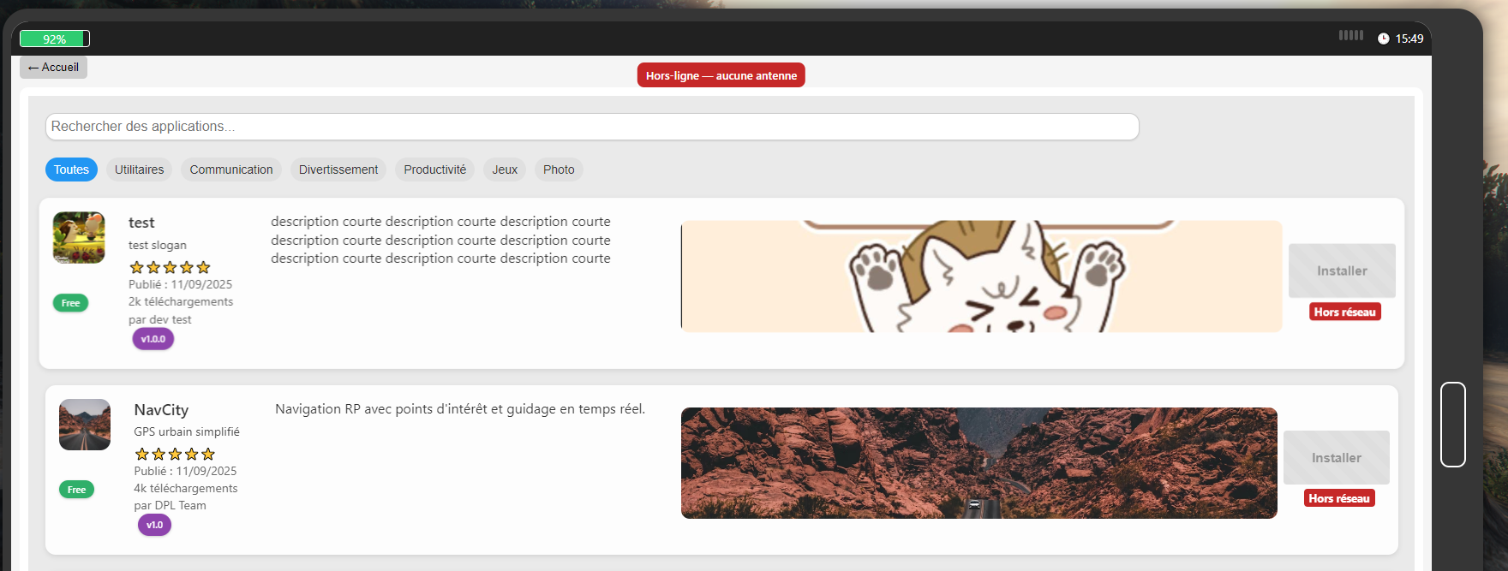Open the Jeux category
Viewport: 1508px width, 571px height.
point(505,170)
